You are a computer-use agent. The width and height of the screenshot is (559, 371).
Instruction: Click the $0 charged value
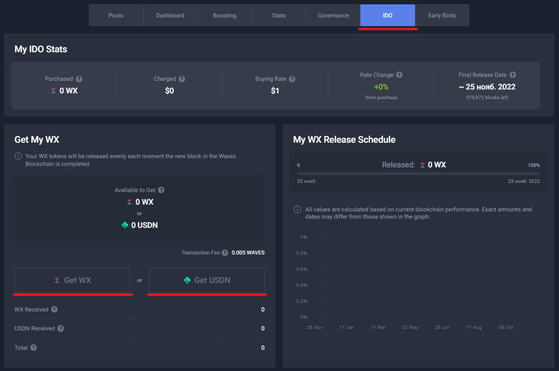(169, 91)
